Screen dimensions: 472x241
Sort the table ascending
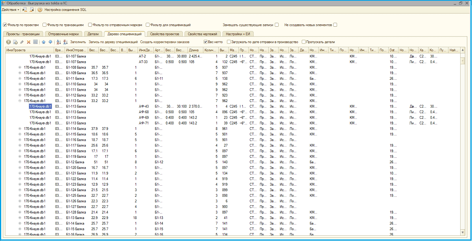(59, 42)
